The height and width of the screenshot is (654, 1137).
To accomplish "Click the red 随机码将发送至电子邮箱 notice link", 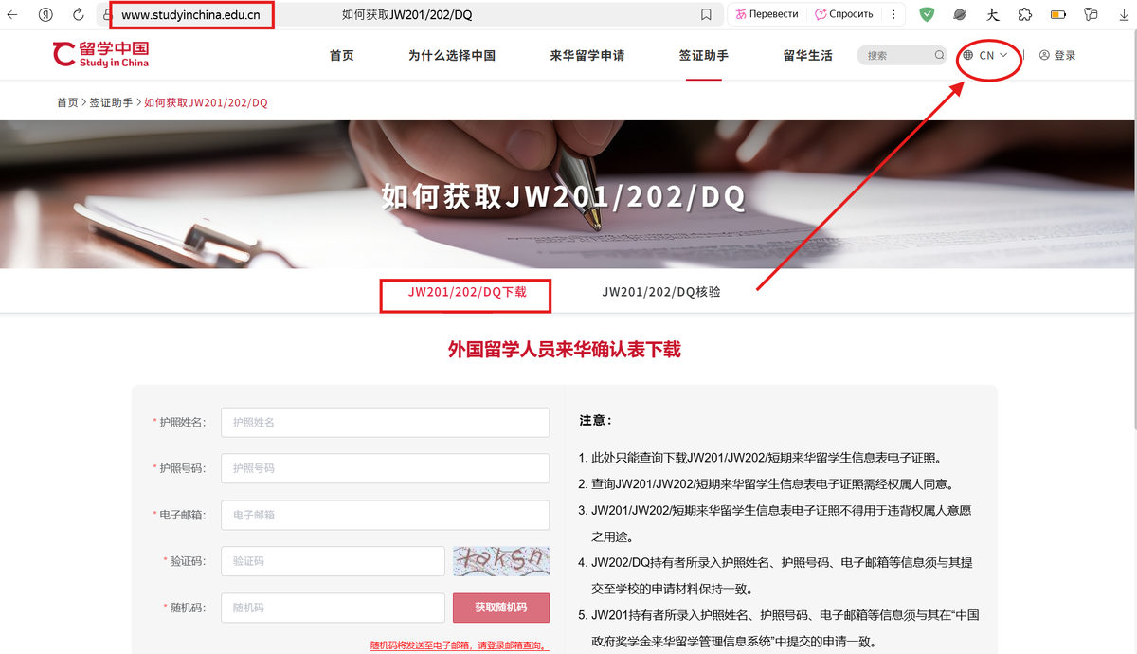I will [460, 645].
